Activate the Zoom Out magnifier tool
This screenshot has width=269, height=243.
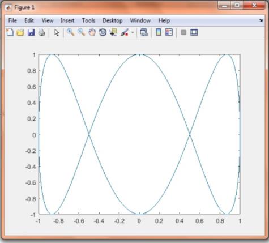tap(81, 32)
